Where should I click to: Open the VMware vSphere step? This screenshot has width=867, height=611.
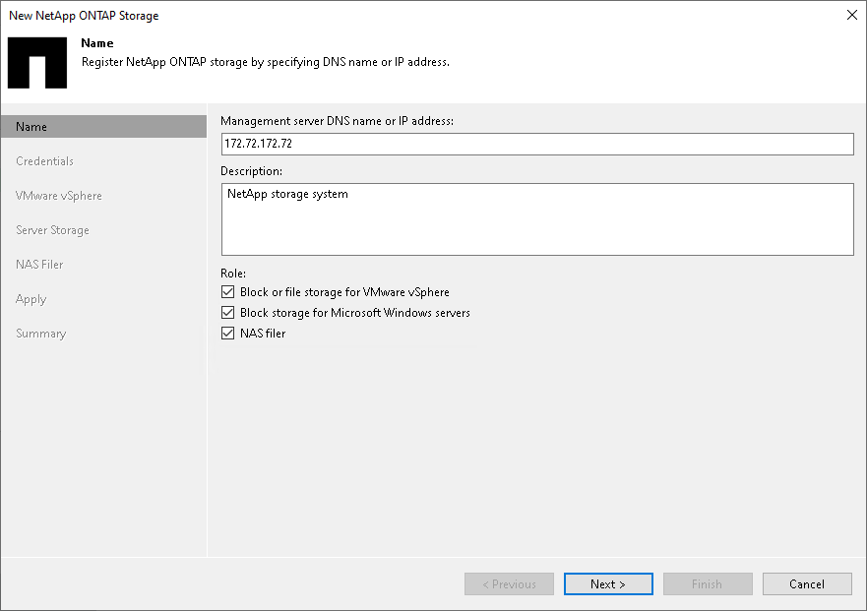click(x=59, y=196)
